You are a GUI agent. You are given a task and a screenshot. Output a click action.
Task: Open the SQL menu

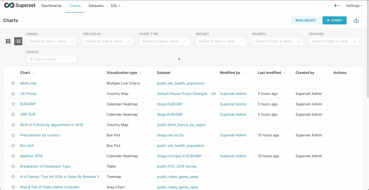pos(115,6)
